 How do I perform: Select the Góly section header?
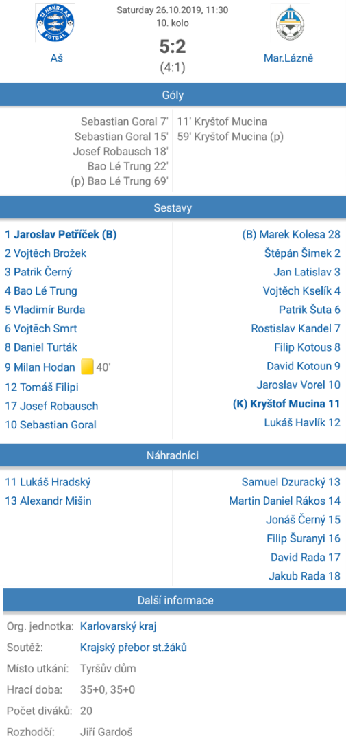pos(173,95)
